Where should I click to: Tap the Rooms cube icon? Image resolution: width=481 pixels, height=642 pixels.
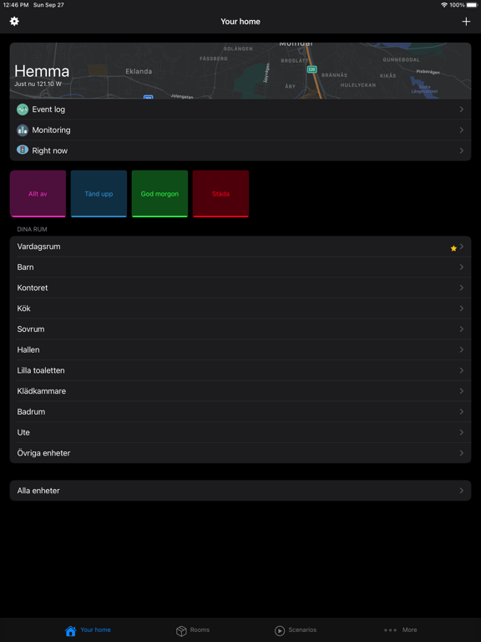point(181,630)
